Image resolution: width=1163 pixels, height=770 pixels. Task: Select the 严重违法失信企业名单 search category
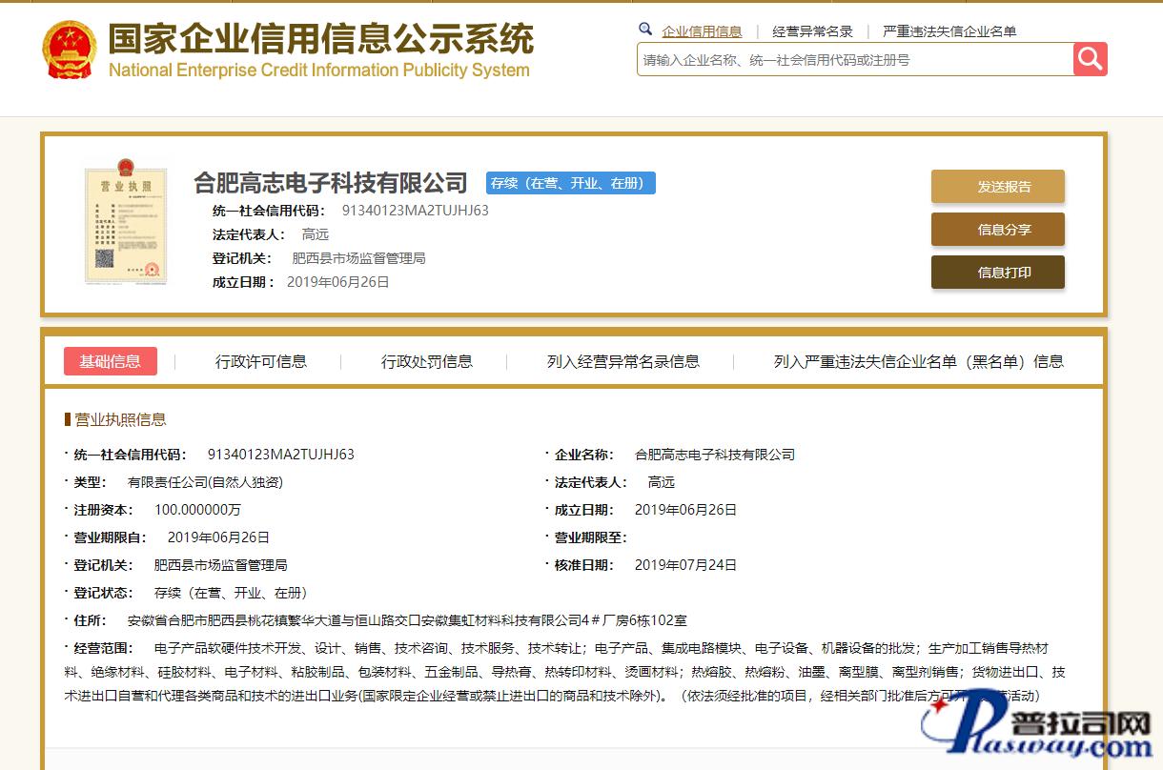pos(949,31)
